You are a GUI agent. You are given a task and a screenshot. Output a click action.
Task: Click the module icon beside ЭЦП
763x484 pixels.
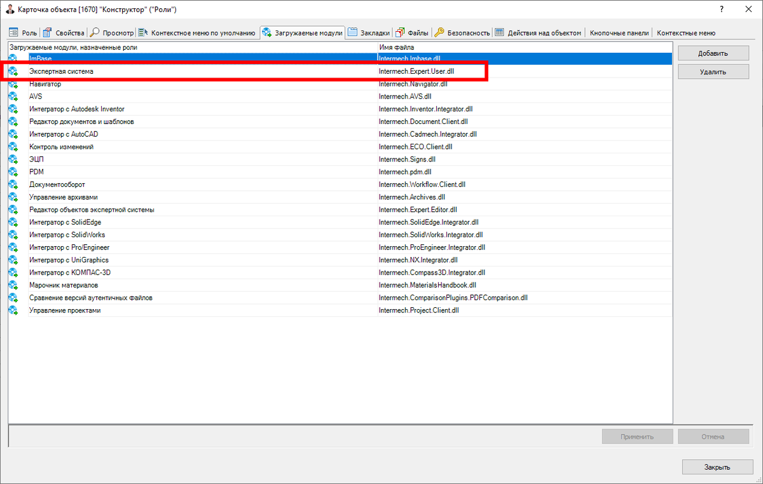(x=13, y=159)
